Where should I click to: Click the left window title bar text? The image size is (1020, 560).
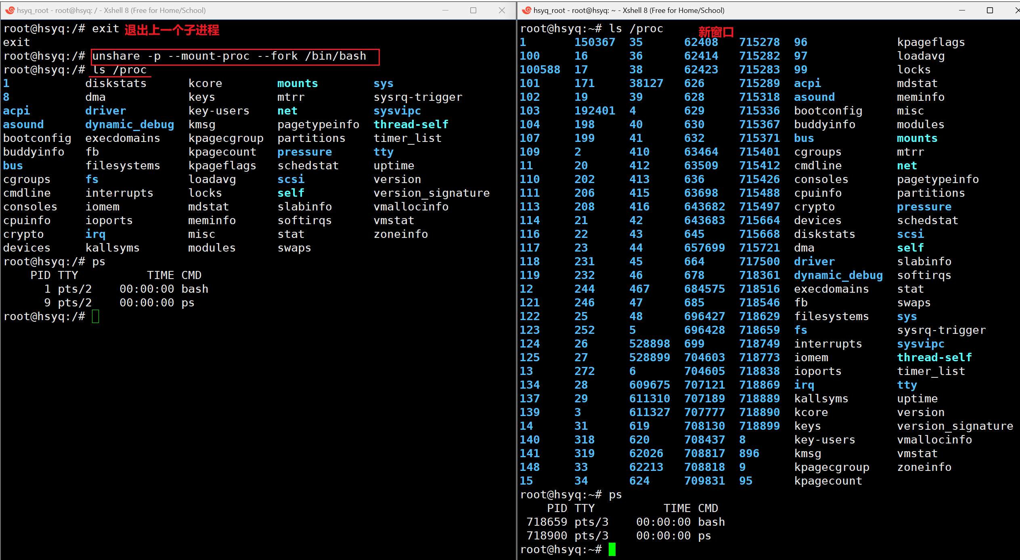(x=111, y=10)
